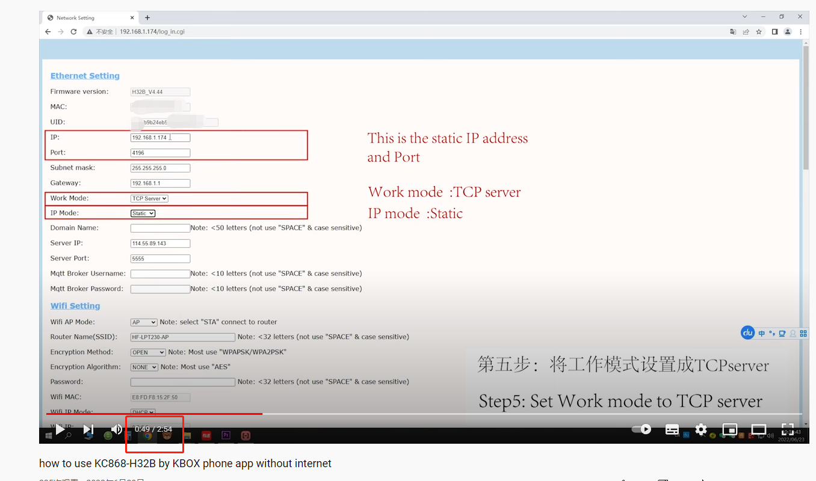Skip to the next video
The height and width of the screenshot is (481, 816).
(x=88, y=429)
